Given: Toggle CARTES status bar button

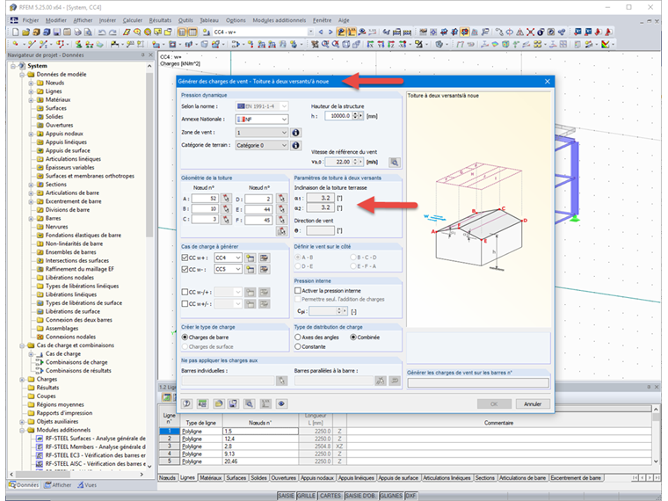Looking at the screenshot, I should point(330,496).
